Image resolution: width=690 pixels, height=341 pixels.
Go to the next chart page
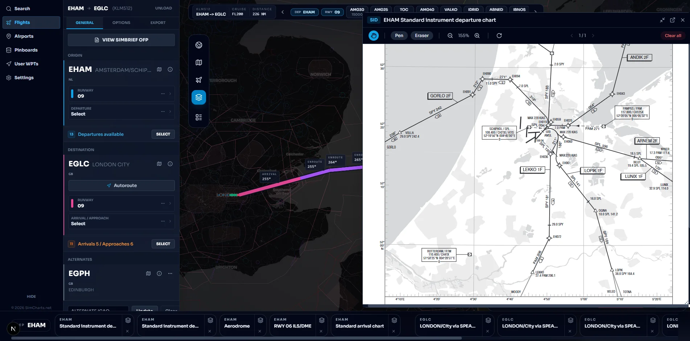coord(593,36)
